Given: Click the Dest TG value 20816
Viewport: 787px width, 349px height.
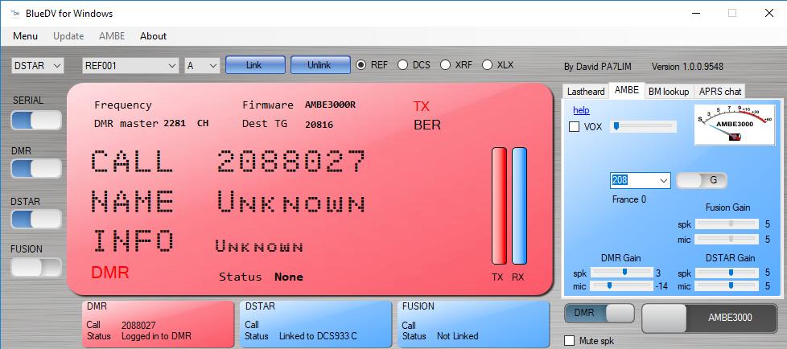Looking at the screenshot, I should (x=319, y=125).
